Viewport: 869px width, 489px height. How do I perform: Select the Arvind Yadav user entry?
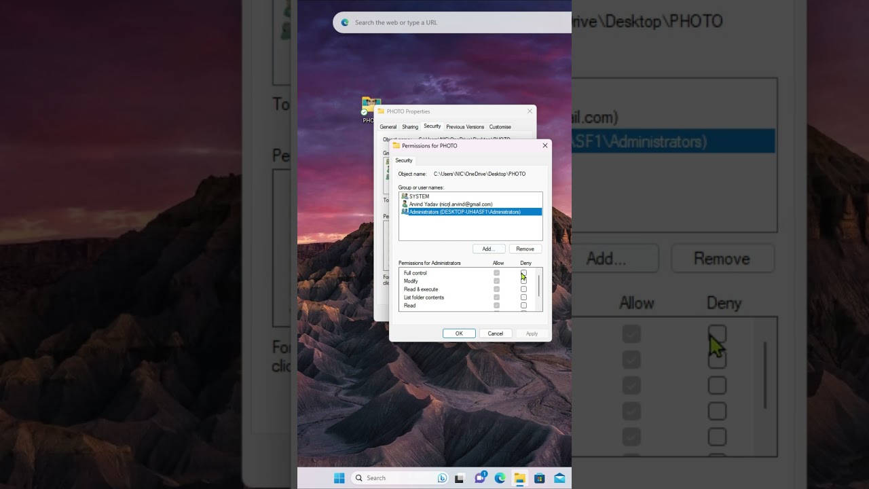(470, 204)
